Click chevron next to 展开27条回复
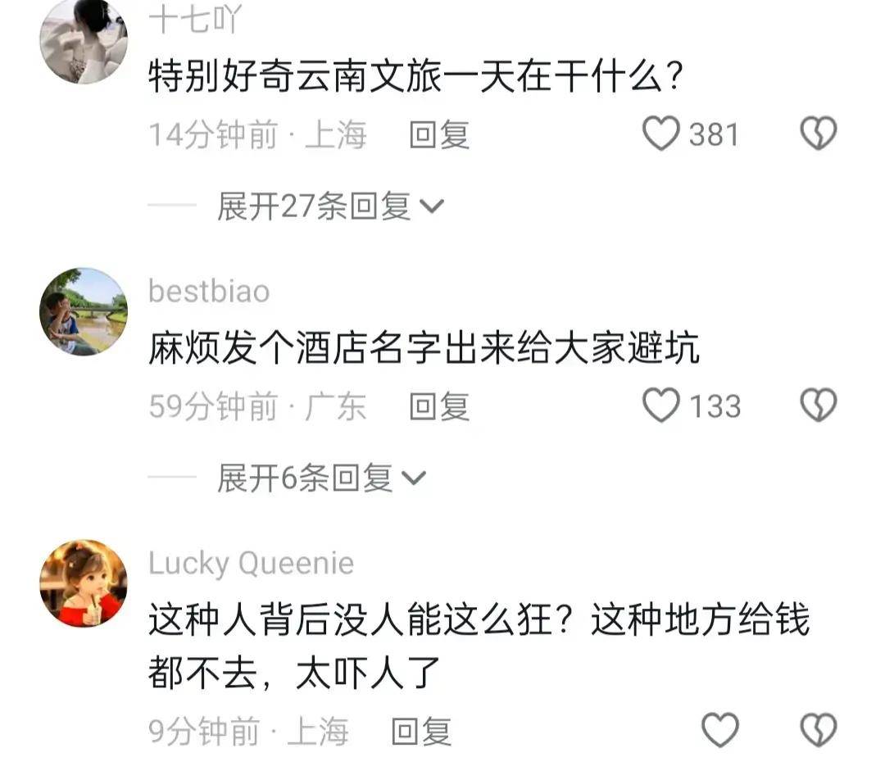 pyautogui.click(x=433, y=206)
